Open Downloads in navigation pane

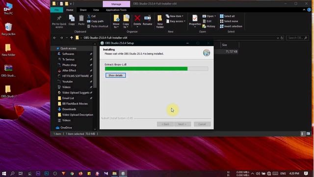[69, 109]
